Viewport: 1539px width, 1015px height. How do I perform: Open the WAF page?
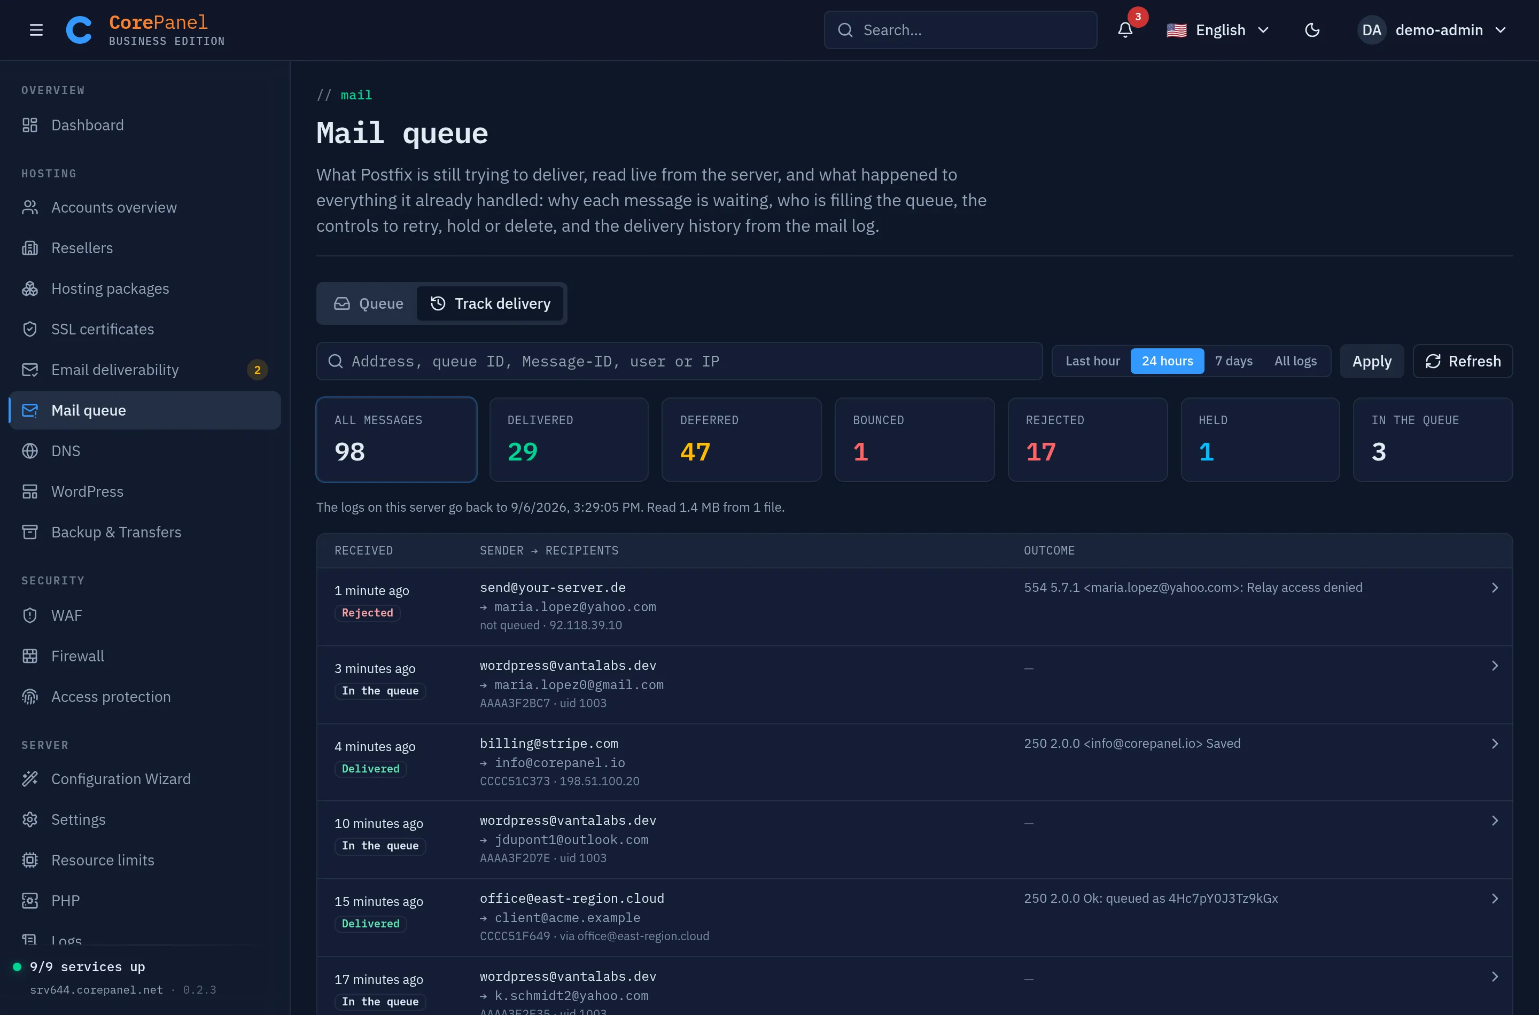click(x=145, y=615)
